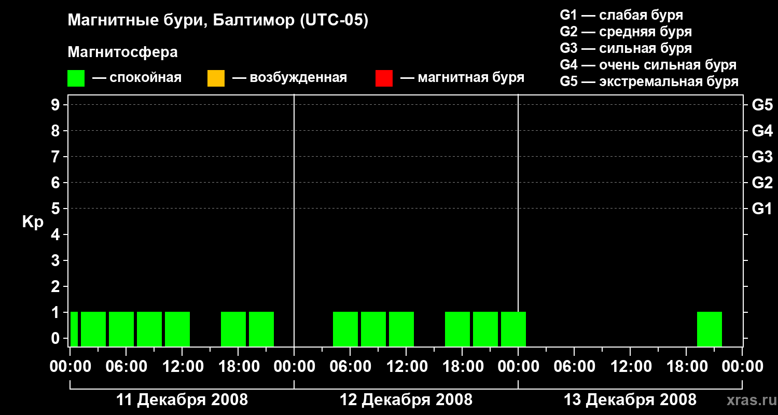Click the green bar crossing midnight into 13 Декабря
The height and width of the screenshot is (415, 778).
(x=513, y=329)
